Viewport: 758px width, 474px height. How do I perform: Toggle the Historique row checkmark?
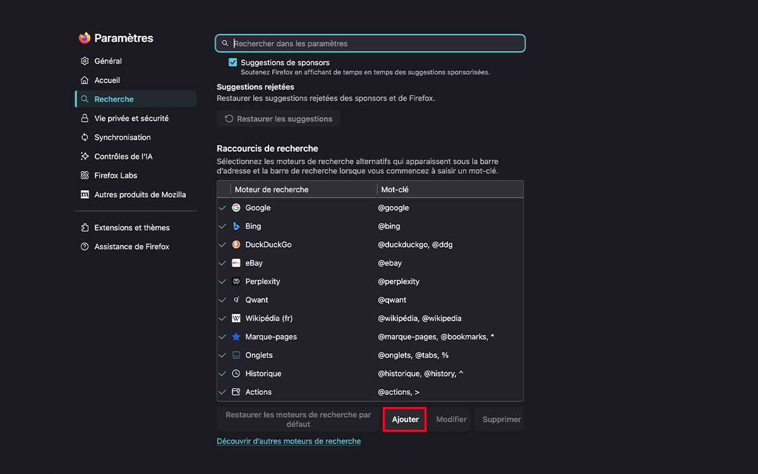pos(222,374)
